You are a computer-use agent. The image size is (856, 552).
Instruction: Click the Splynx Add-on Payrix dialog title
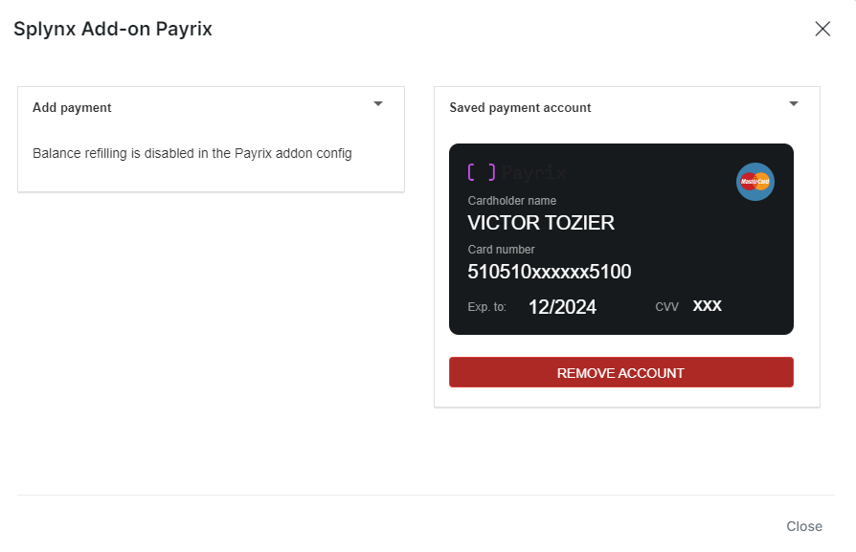pos(113,30)
